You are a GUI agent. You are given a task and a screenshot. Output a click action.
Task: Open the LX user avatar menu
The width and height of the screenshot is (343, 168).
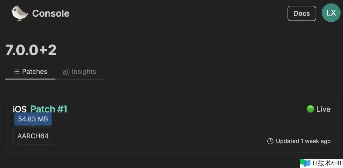331,13
